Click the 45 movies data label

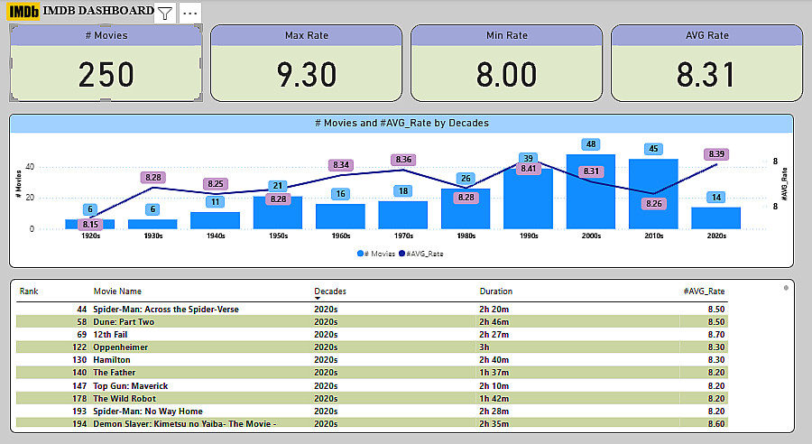653,149
